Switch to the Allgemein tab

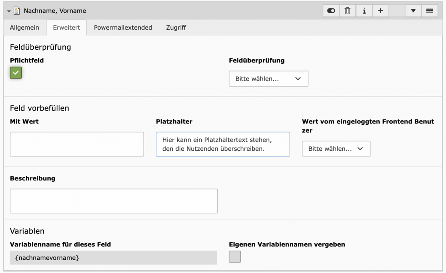click(x=25, y=28)
